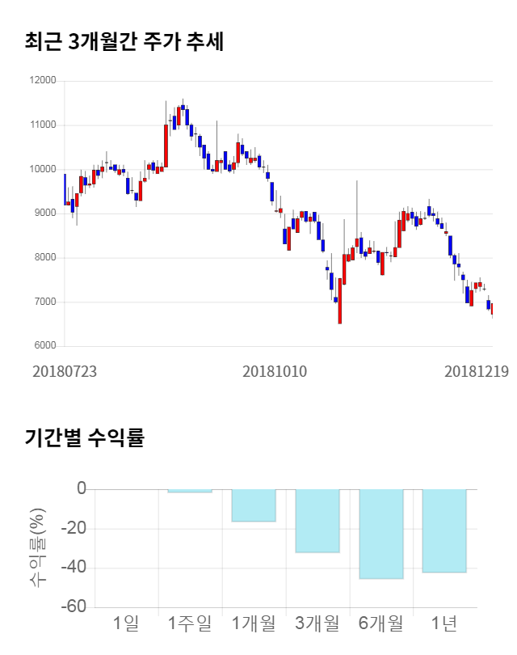The image size is (517, 655).
Task: Click the '최근 3개월간 주가 추세' chart title
Action: pos(124,41)
